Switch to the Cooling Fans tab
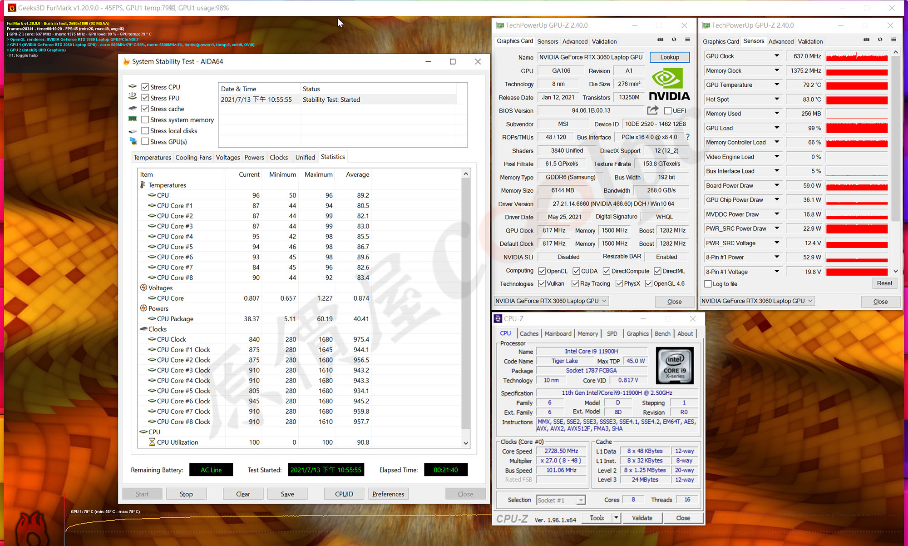 coord(193,157)
